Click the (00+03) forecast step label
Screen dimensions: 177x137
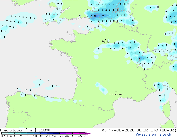click(168, 130)
